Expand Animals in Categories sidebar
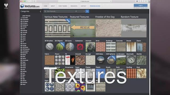This screenshot has width=170, height=95. (x=21, y=27)
